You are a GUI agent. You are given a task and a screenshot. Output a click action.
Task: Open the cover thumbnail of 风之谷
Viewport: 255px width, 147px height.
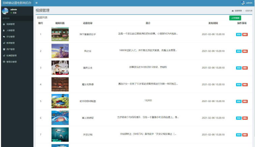[x=60, y=51]
